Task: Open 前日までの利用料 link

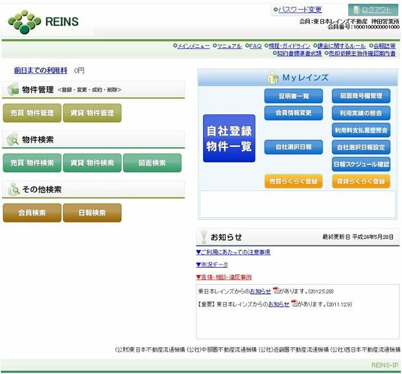Action: click(40, 71)
